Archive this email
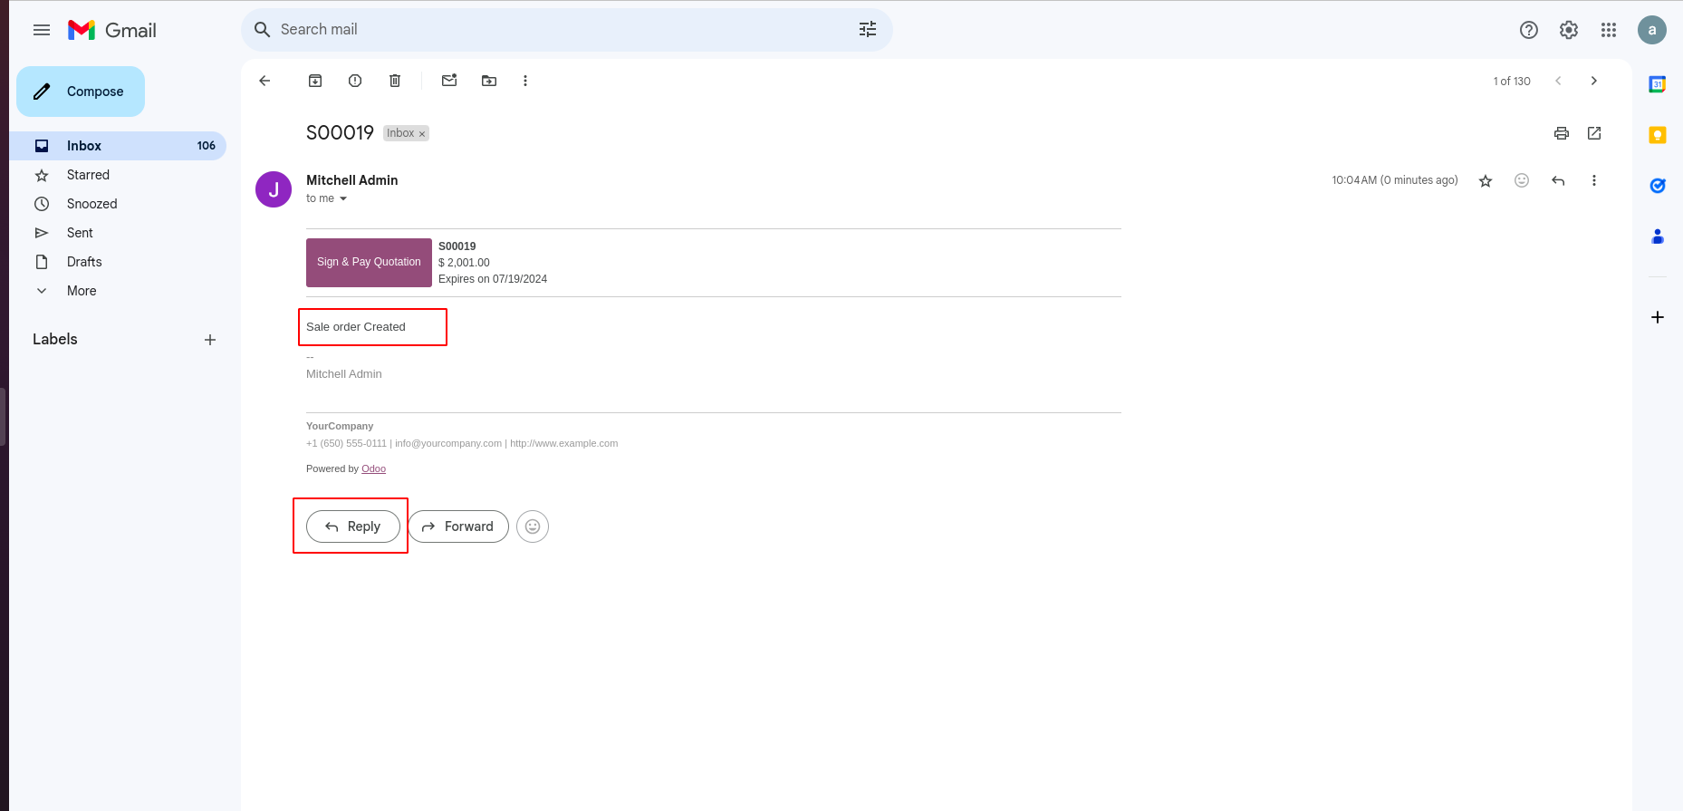This screenshot has width=1683, height=811. [315, 81]
